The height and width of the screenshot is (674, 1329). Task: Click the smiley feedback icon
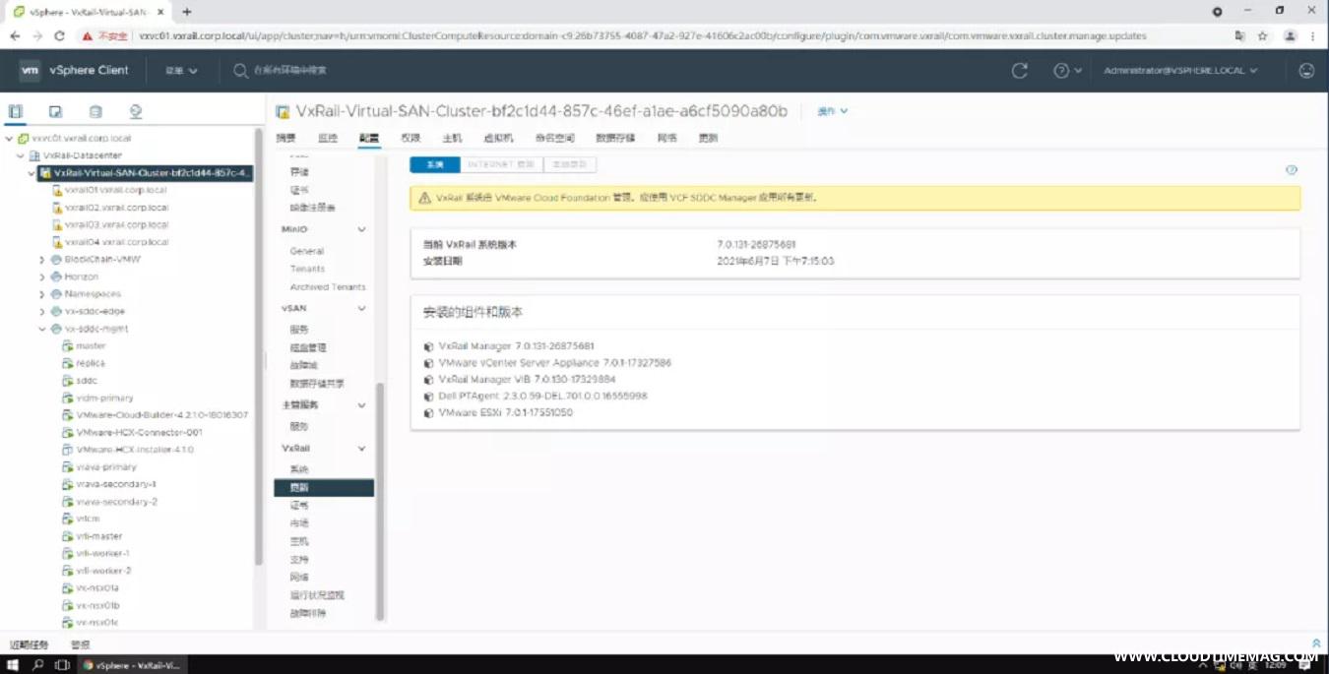1306,71
